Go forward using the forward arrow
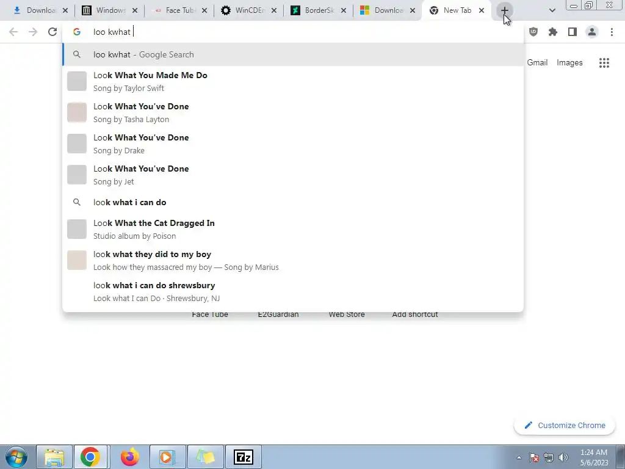This screenshot has width=625, height=469. [33, 32]
